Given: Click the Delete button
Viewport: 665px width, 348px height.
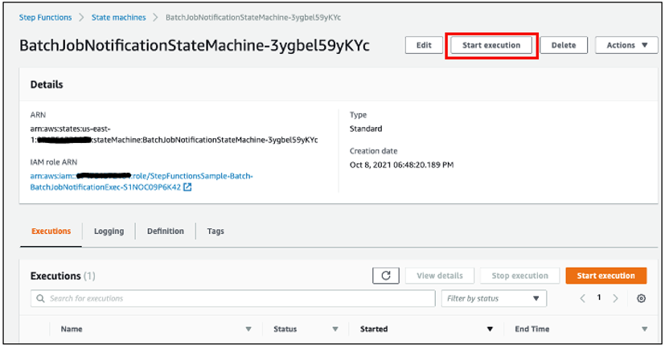Looking at the screenshot, I should [x=564, y=45].
